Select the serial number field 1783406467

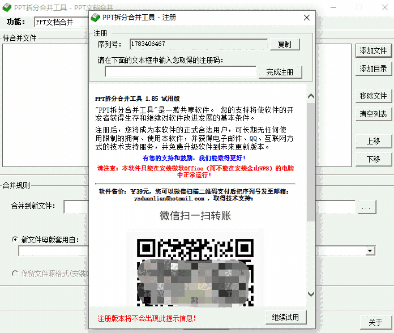tap(199, 44)
